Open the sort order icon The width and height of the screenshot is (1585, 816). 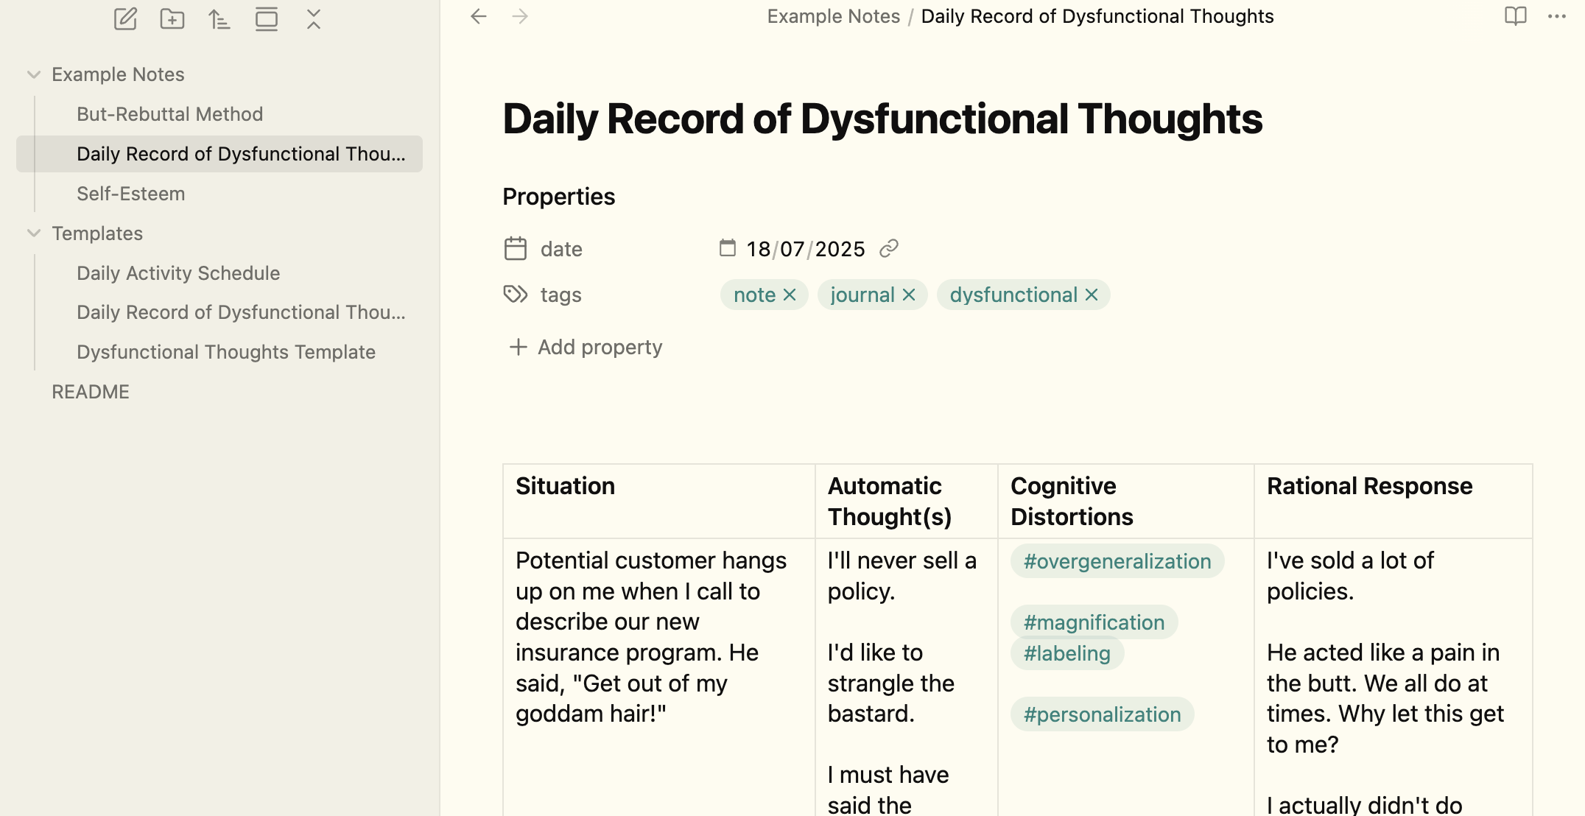click(x=219, y=18)
